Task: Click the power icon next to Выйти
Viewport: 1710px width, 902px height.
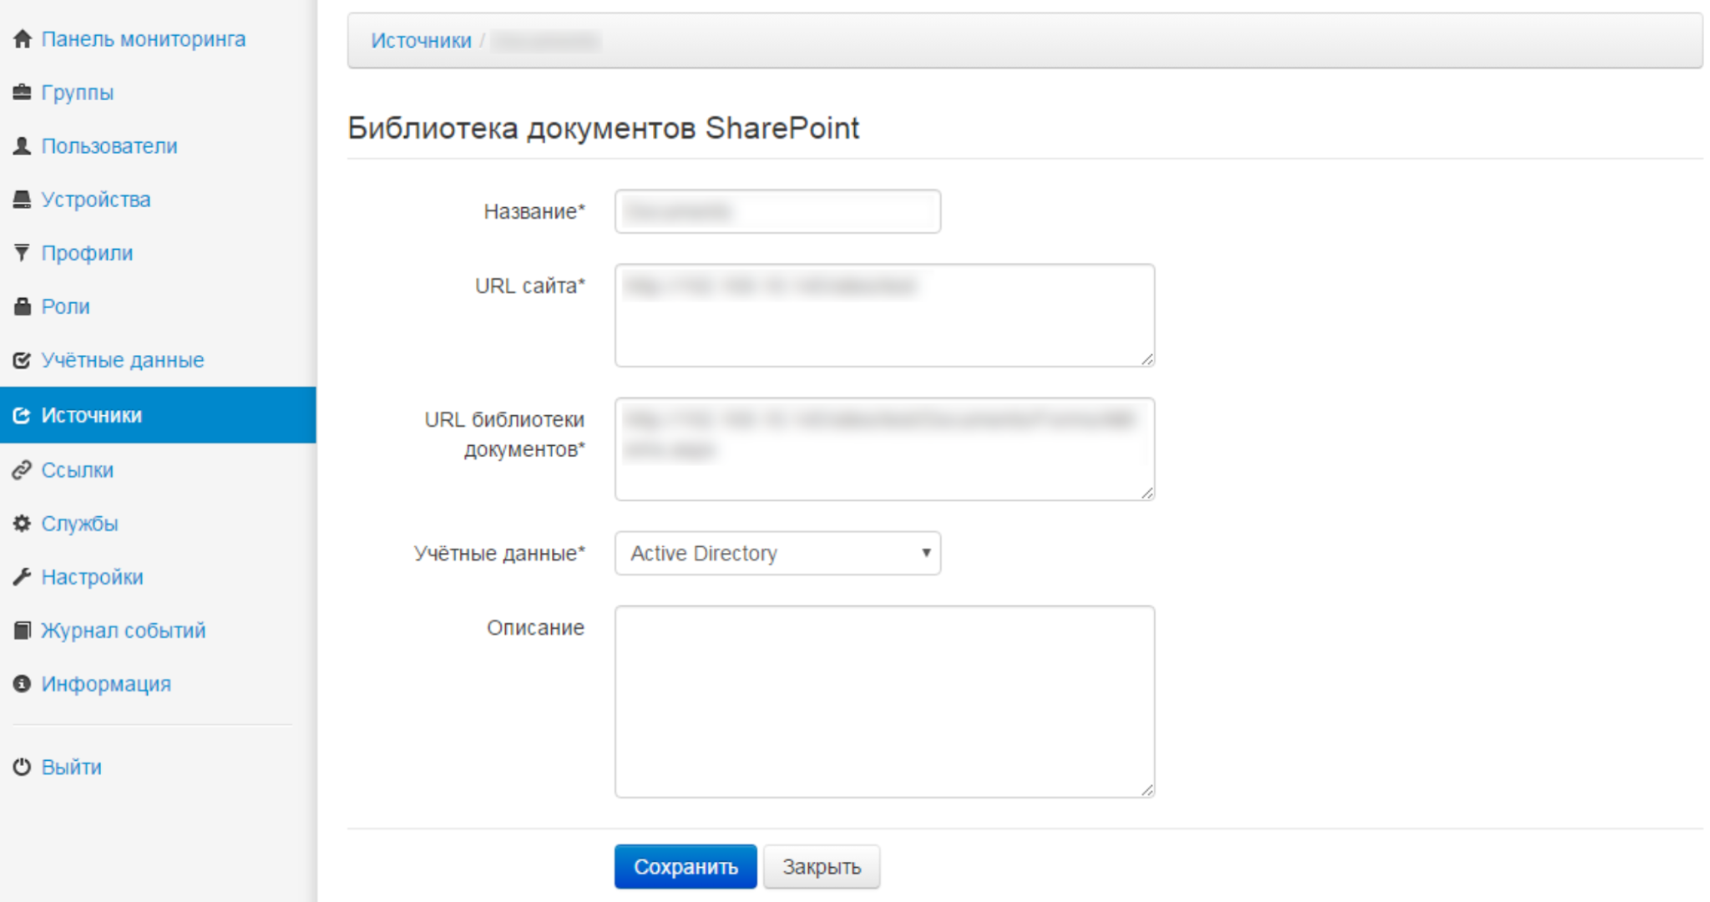Action: 23,767
